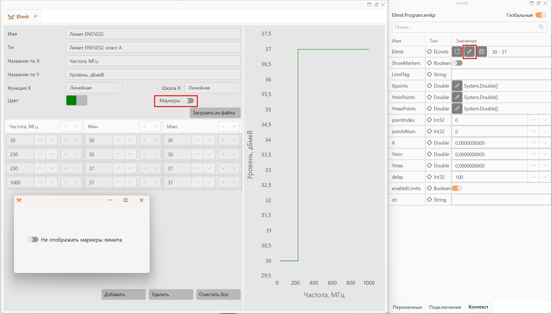The width and height of the screenshot is (552, 314).
Task: Edit YmaxPoints array with pencil icon
Action: 457,108
